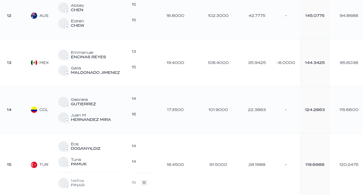
Task: Select Mexico's total score 144.3425
Action: [x=315, y=63]
